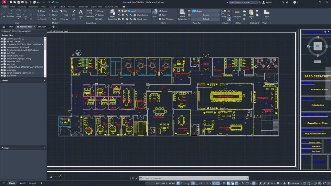
Task: Expand the Annotation panel
Action: [92, 23]
